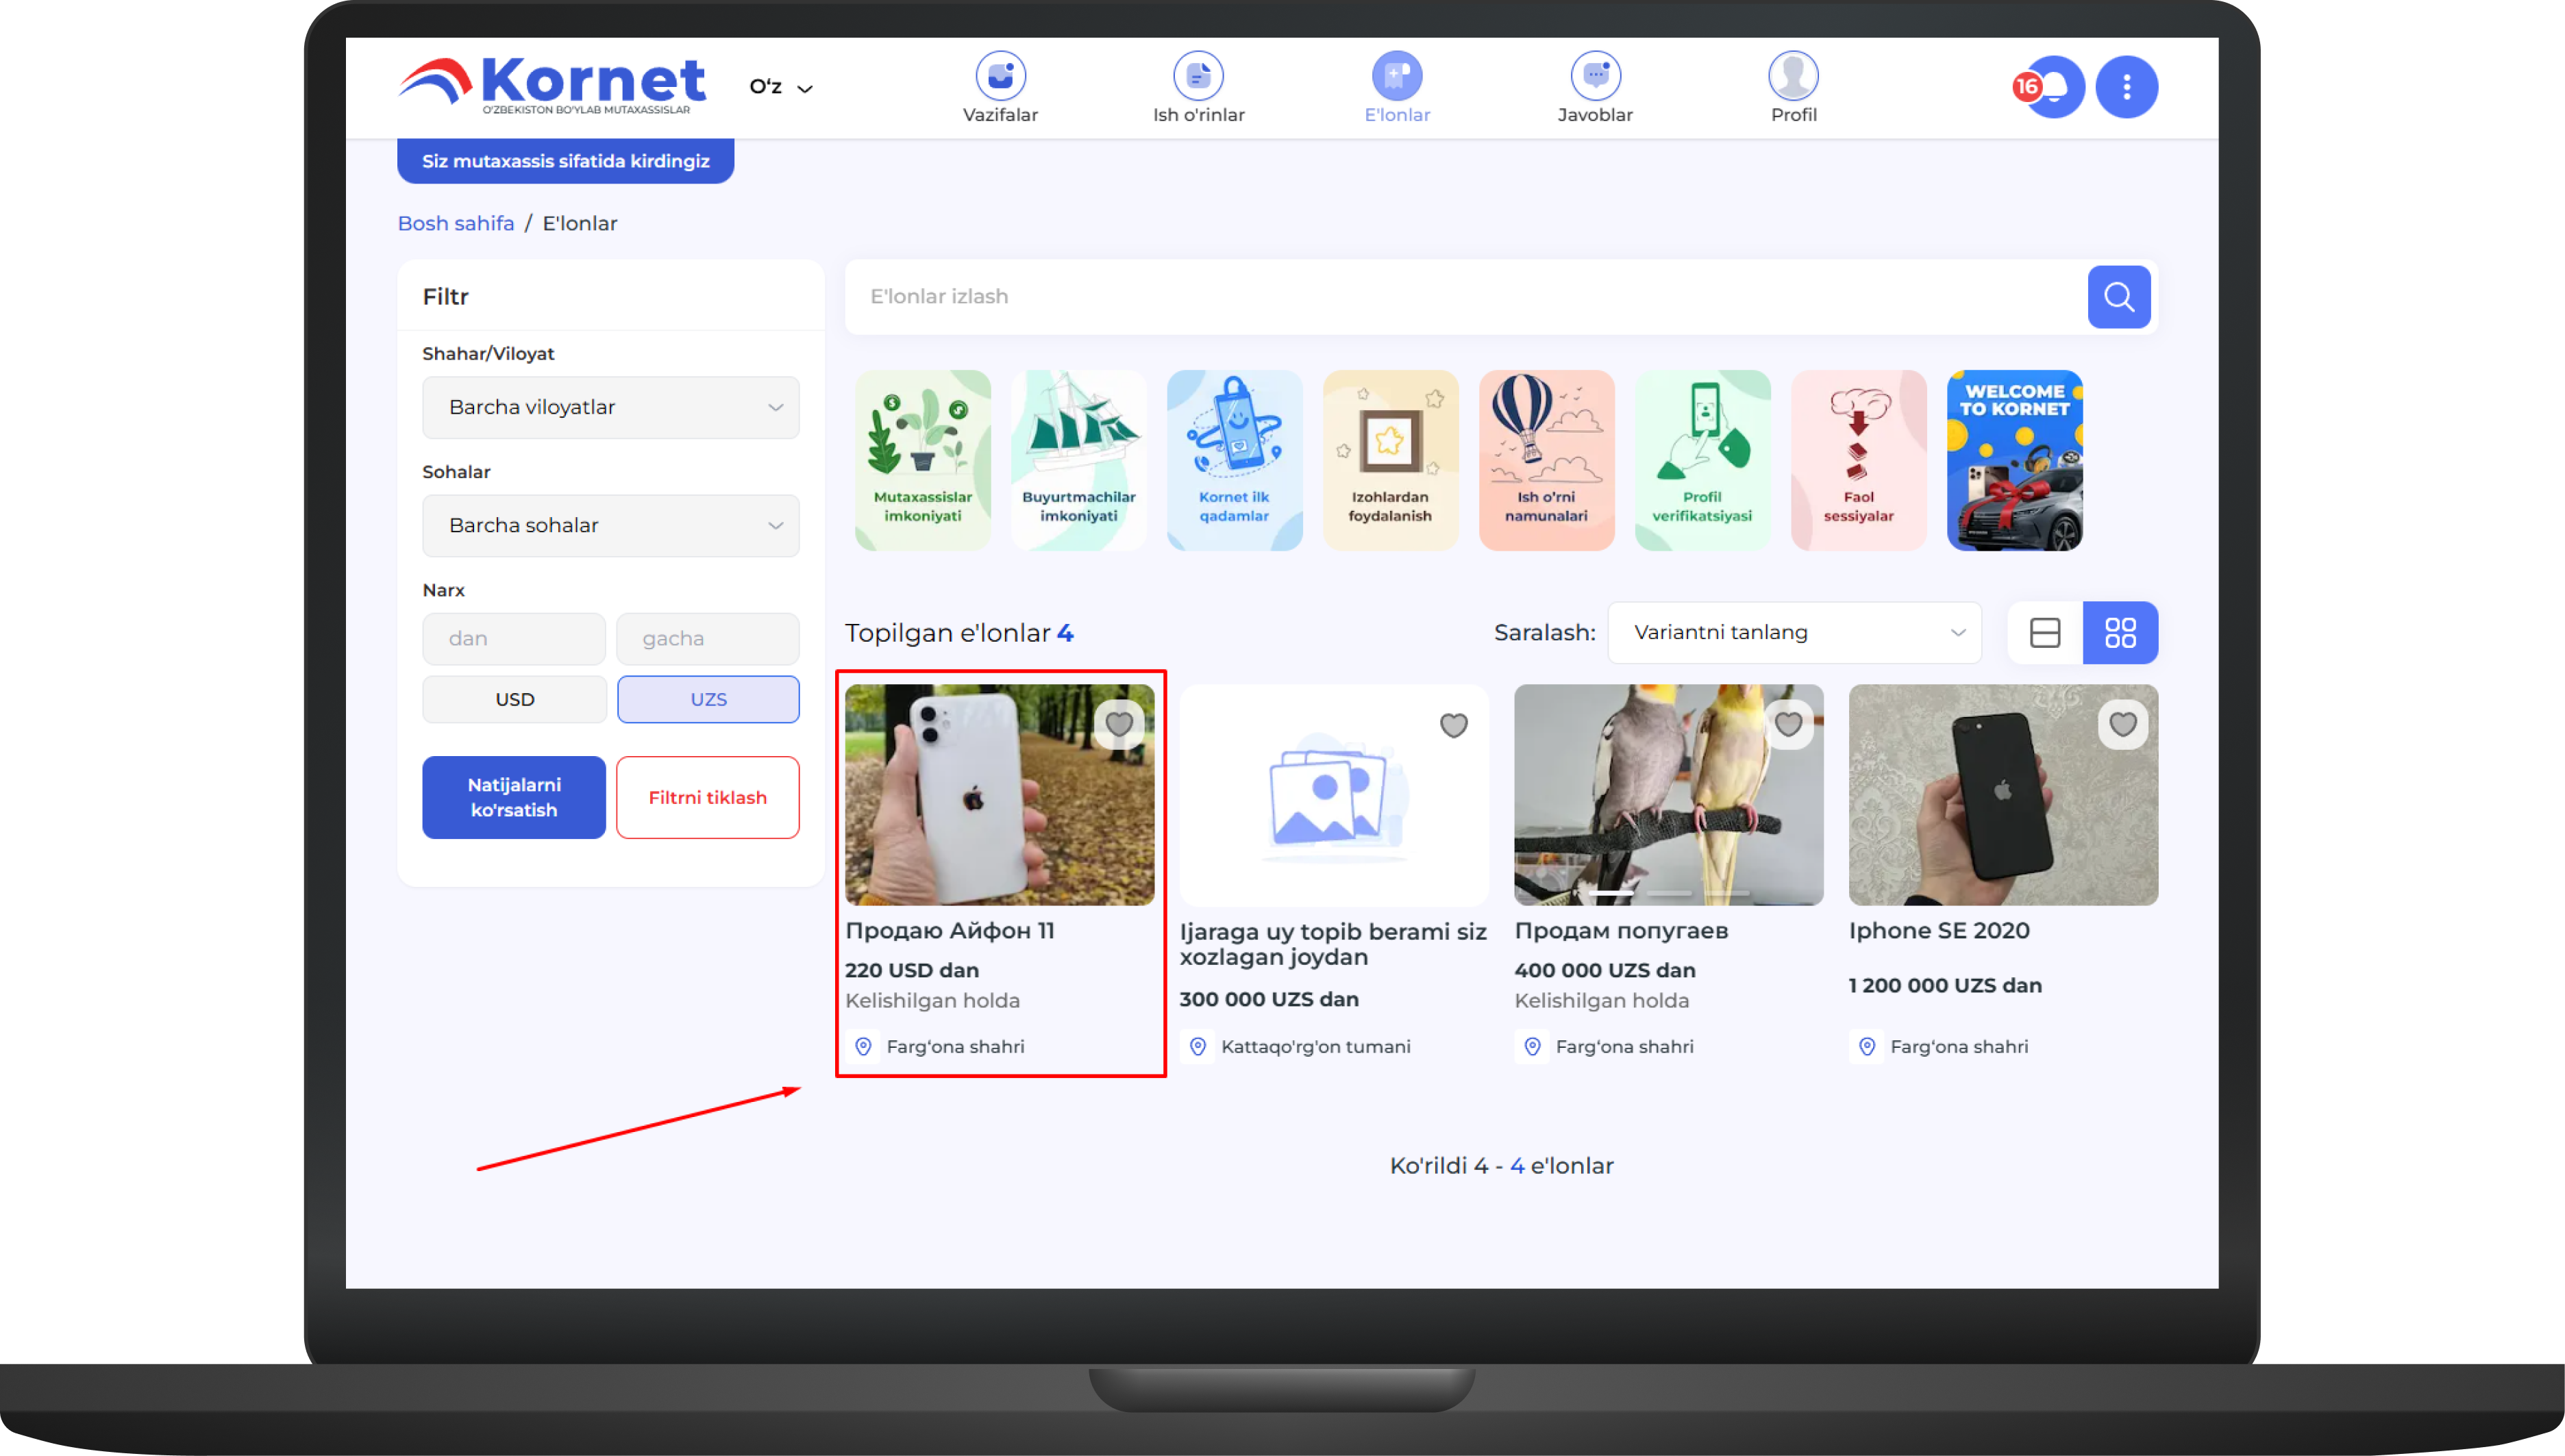The image size is (2565, 1456).
Task: Favorite the Продаю Айфон 11 listing
Action: [1119, 724]
